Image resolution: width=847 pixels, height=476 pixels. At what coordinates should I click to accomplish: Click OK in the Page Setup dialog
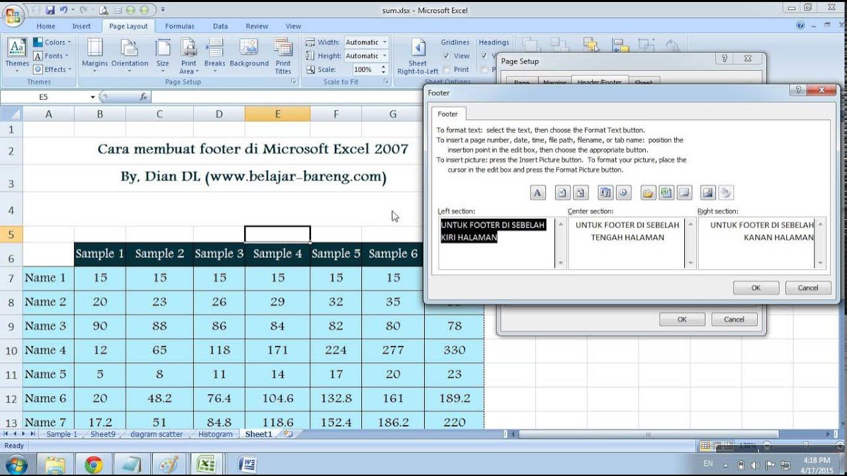682,319
